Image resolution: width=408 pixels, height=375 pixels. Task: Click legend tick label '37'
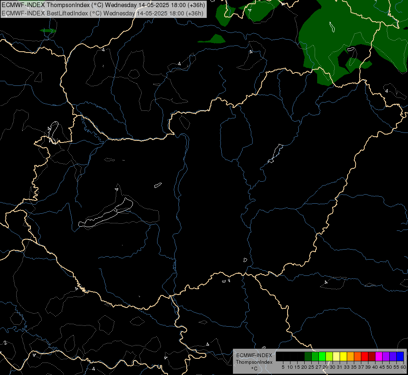361,367
